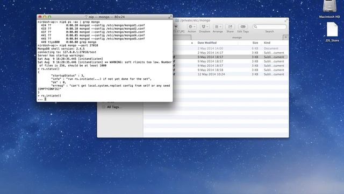The height and width of the screenshot is (194, 344).
Task: Click the '"ok" : 0,' line in Terminal
Action: click(59, 82)
